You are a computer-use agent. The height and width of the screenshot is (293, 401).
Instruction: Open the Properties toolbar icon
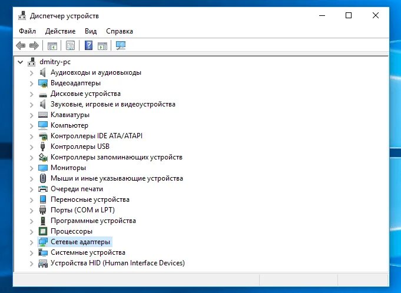coord(70,46)
